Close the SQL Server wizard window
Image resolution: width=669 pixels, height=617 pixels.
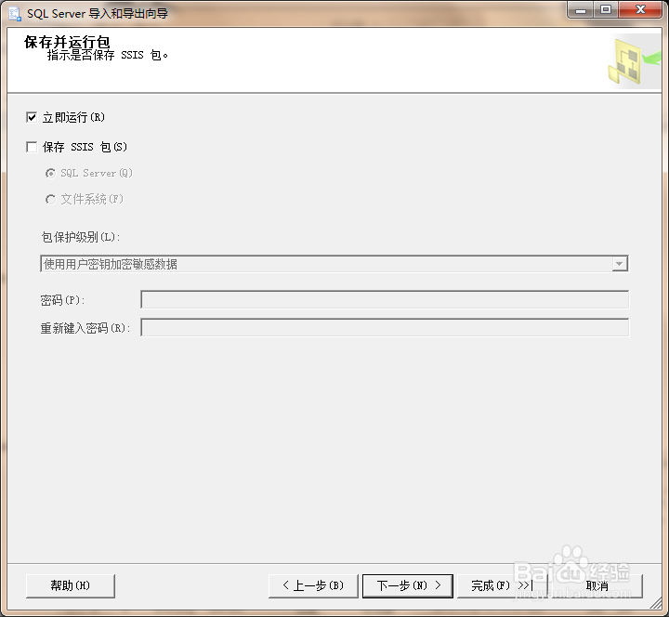pos(640,10)
